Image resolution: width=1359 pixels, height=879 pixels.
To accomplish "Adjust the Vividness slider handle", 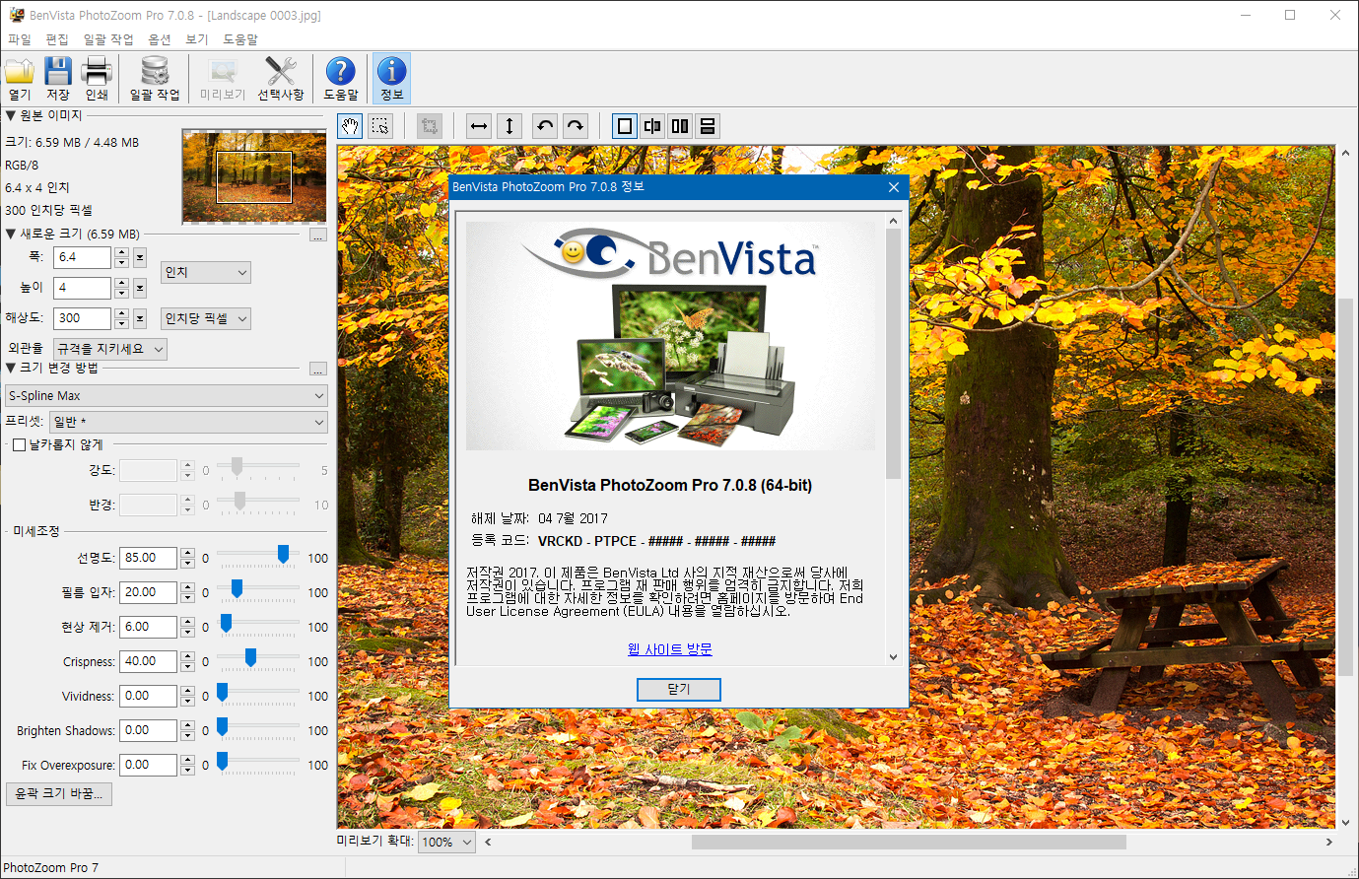I will [x=222, y=693].
